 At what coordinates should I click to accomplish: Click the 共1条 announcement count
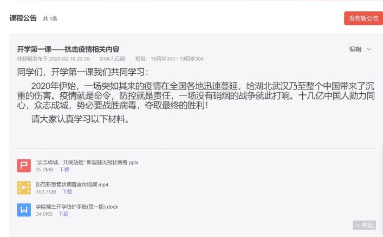[x=50, y=18]
